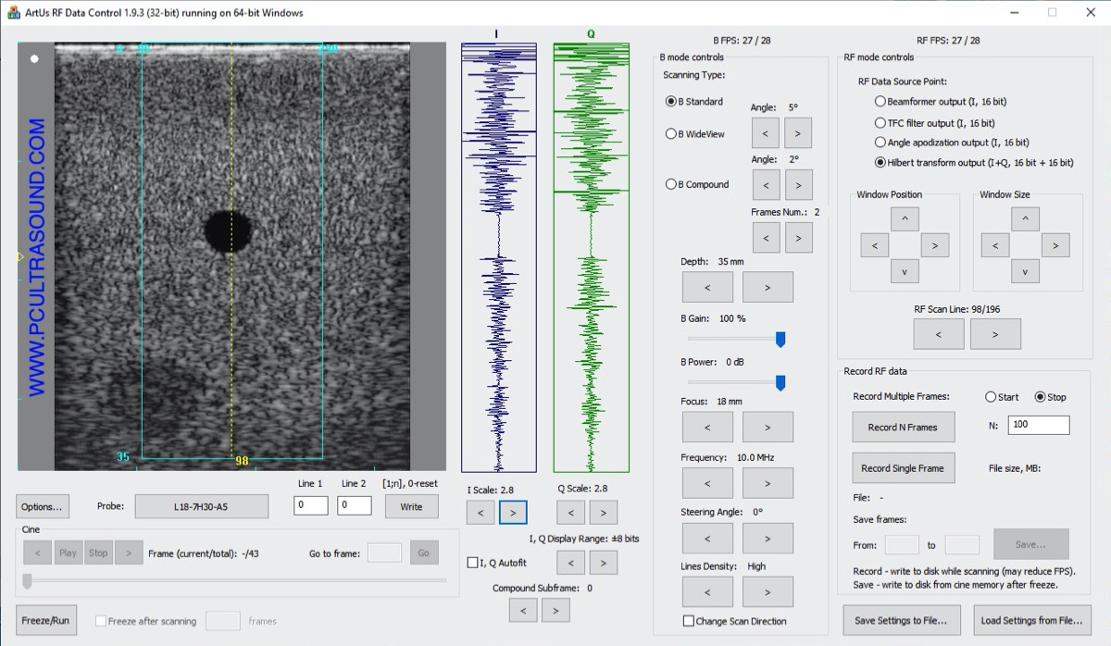
Task: Click the Line 1 input field
Action: coord(311,505)
